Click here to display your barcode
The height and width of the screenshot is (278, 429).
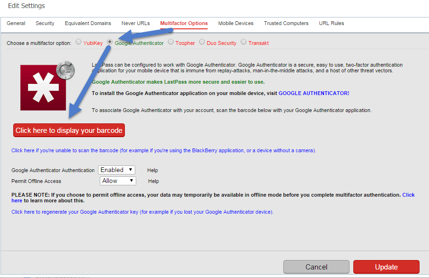pos(69,130)
